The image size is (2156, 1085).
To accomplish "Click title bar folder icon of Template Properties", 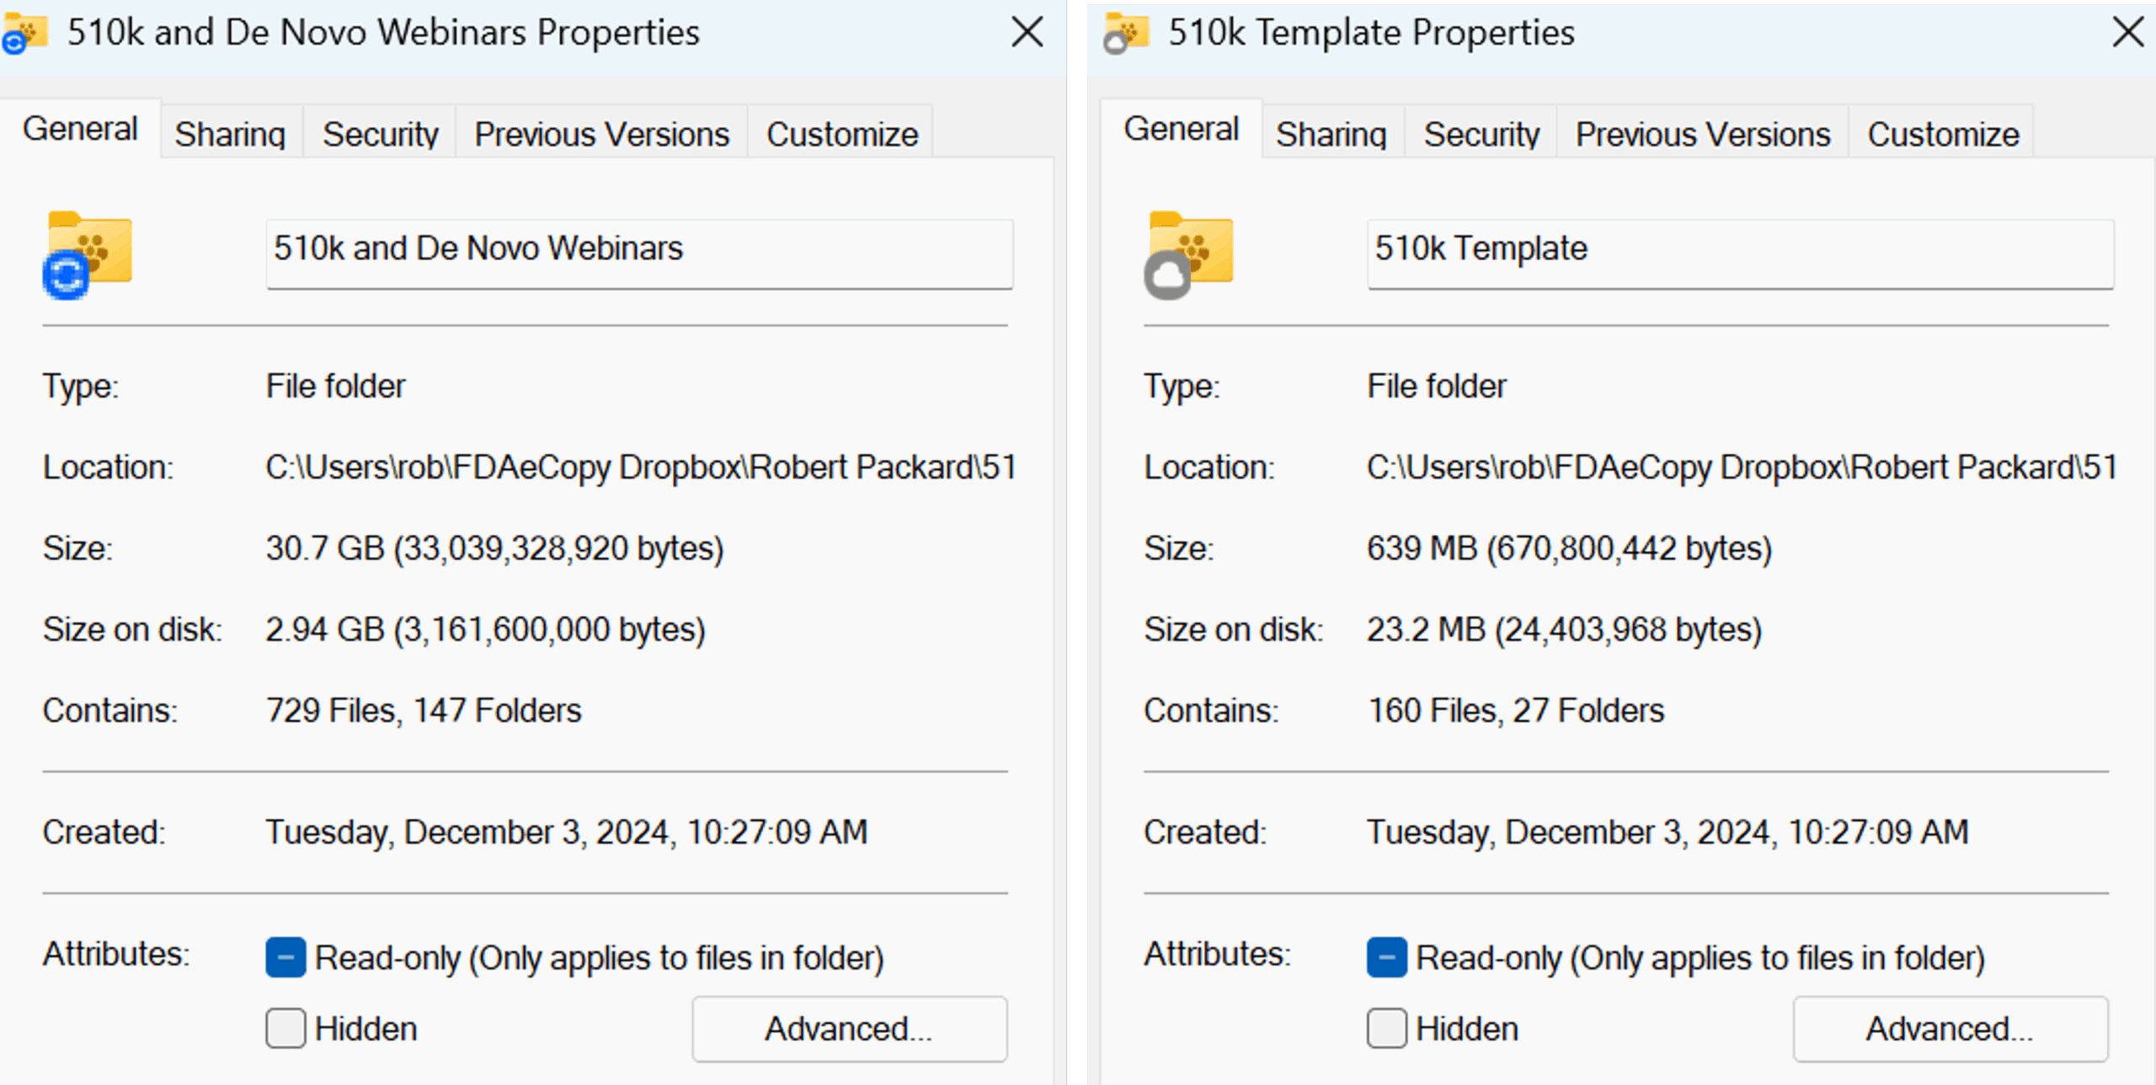I will [x=1126, y=34].
